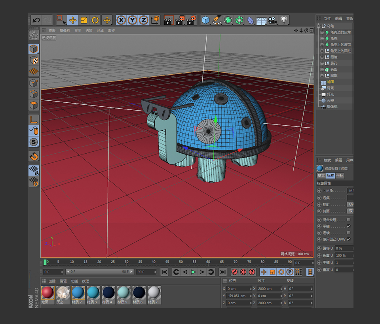Play the animation in the timeline
Viewport: 380px width, 324px height.
pyautogui.click(x=193, y=272)
